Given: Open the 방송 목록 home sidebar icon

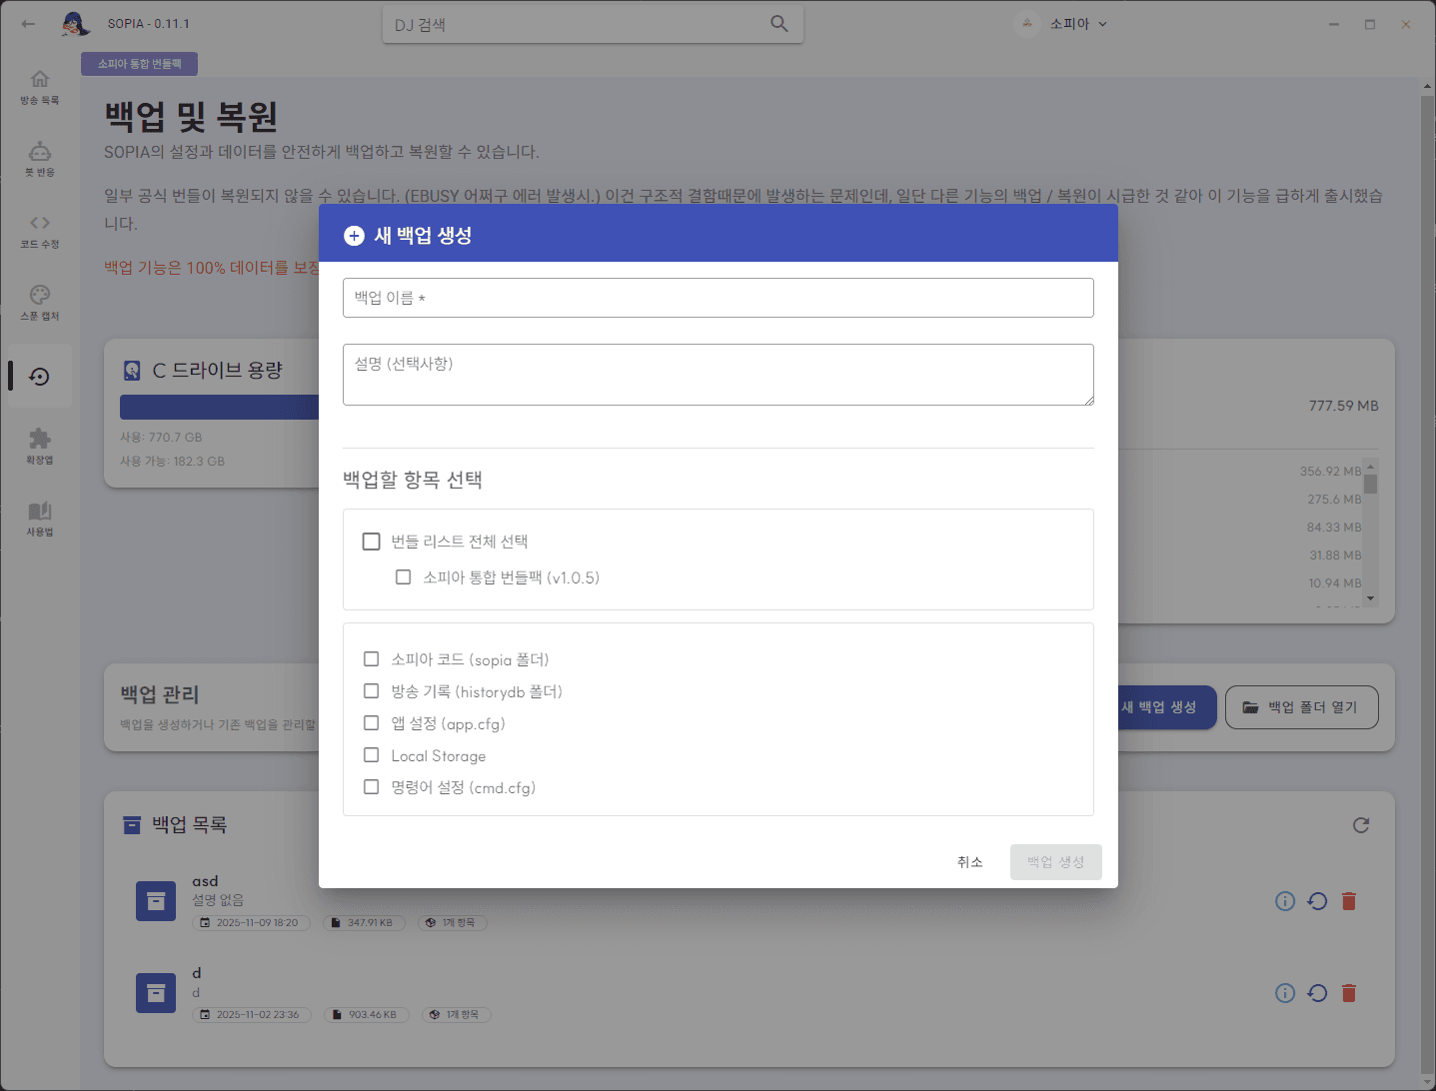Looking at the screenshot, I should pos(40,86).
